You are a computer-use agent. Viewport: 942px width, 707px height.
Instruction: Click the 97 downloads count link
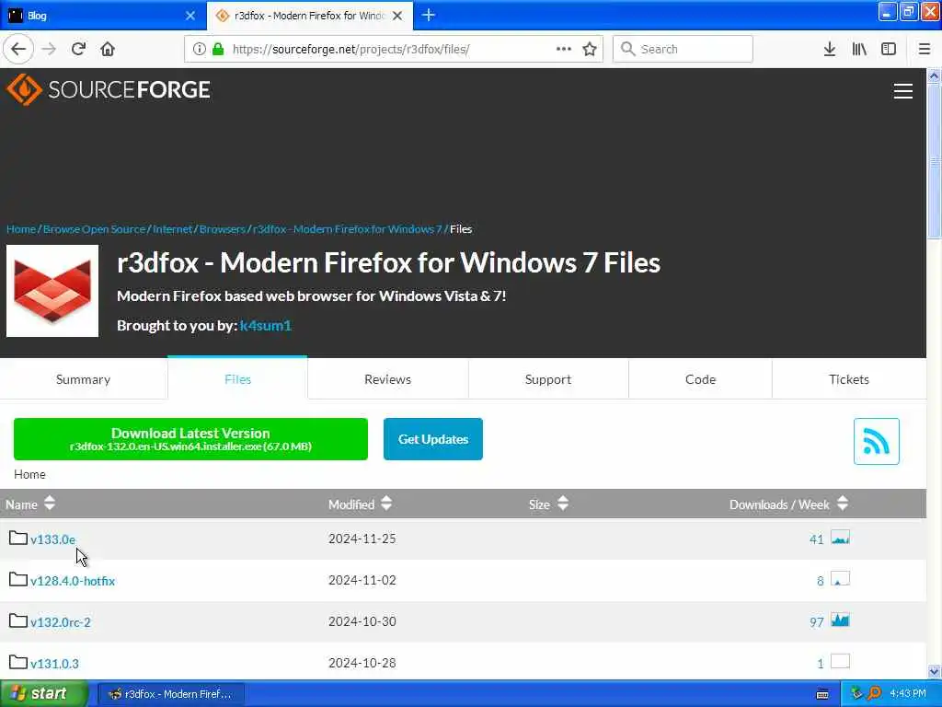(x=817, y=622)
